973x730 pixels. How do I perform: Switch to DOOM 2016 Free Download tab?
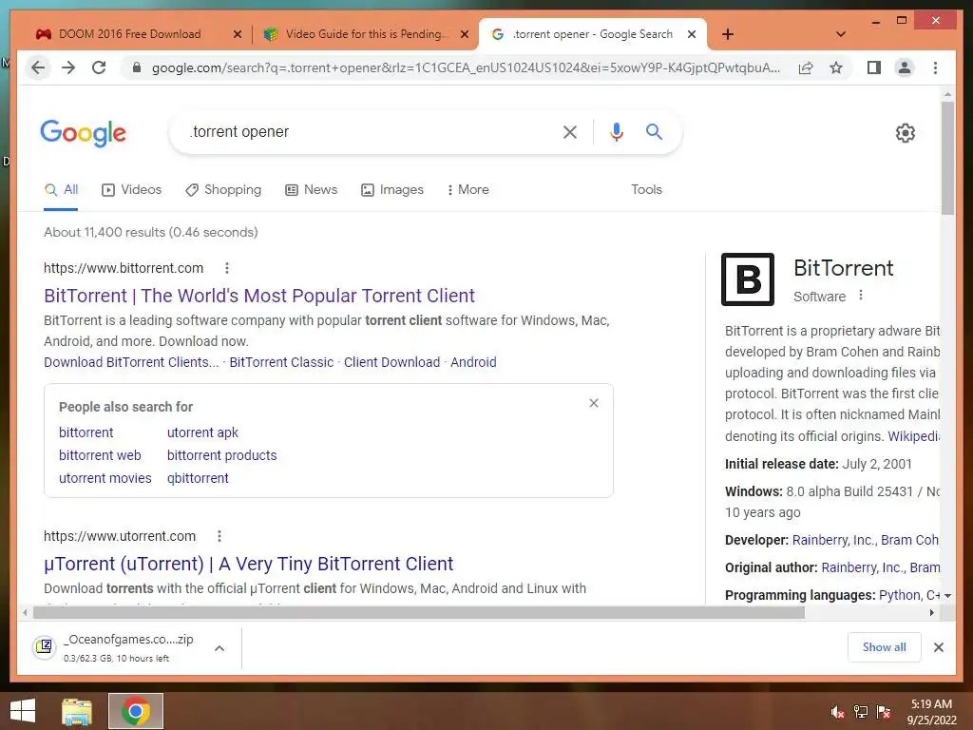coord(129,34)
